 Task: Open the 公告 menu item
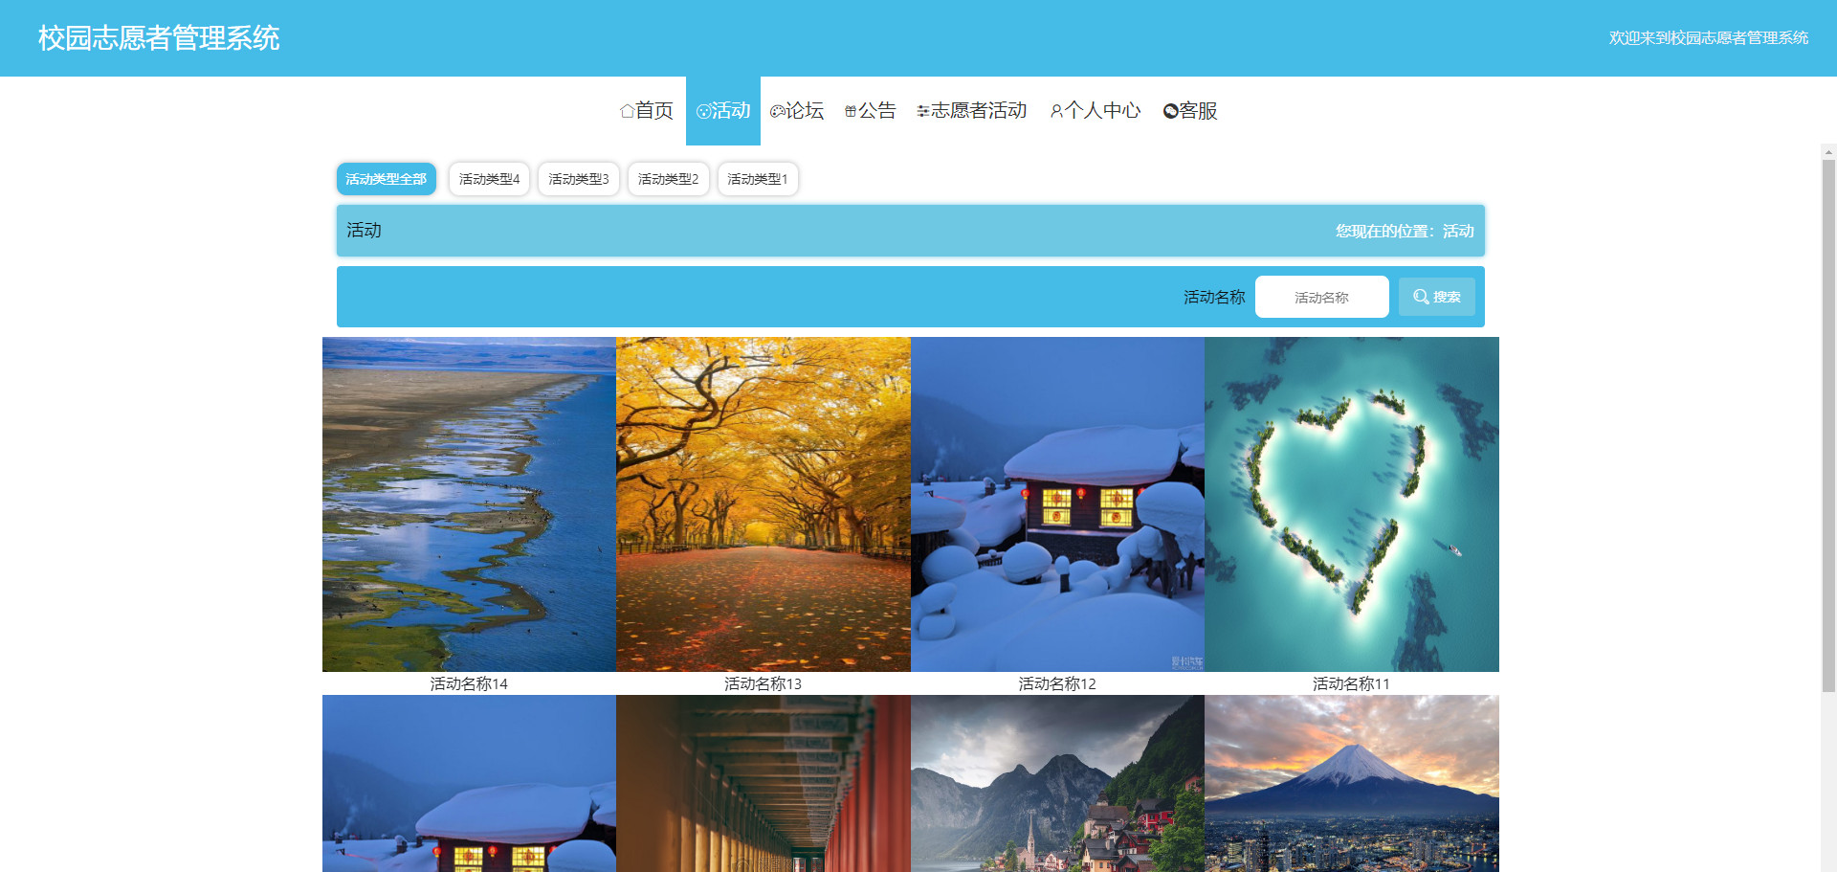(871, 111)
